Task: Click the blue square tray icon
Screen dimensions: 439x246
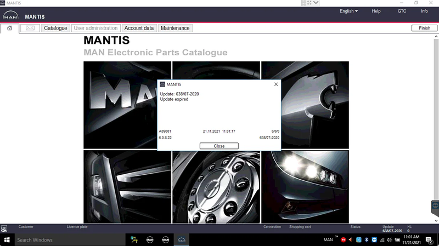Action: click(359, 240)
